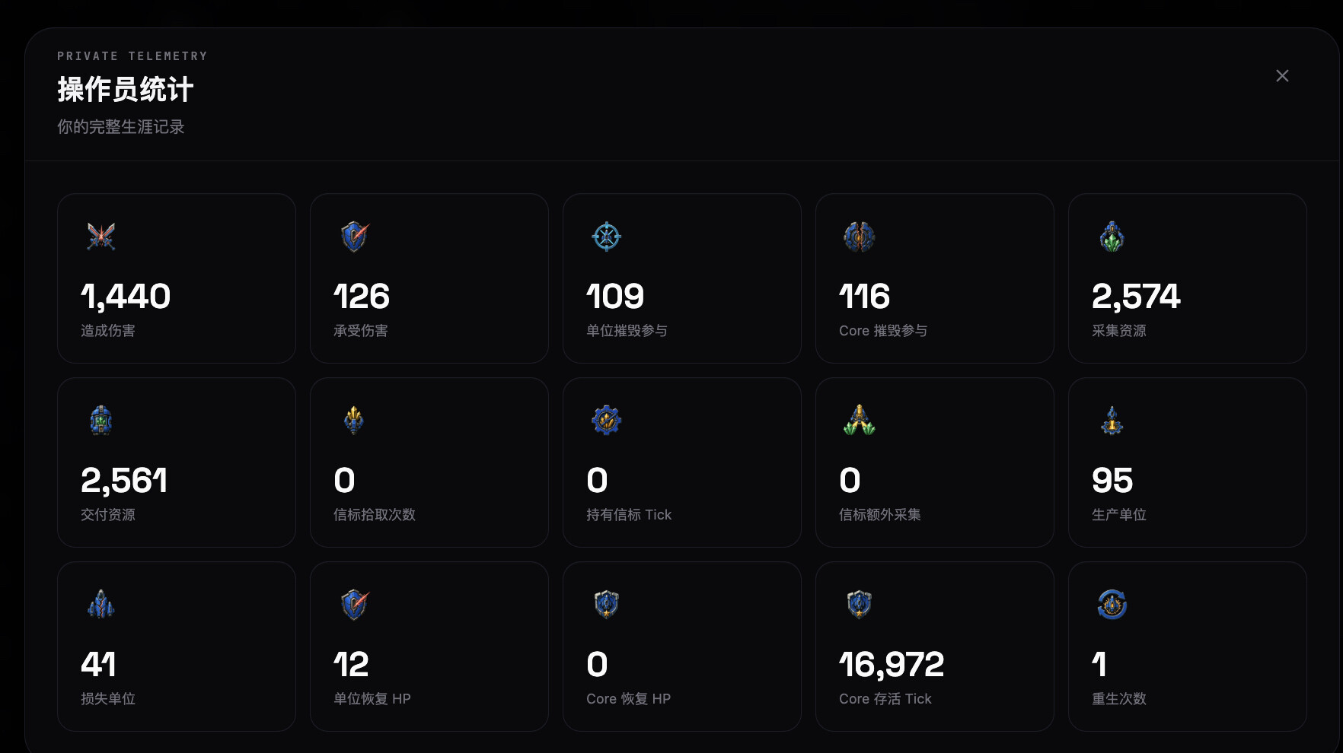Click the green crystal icon for 采集资源

tap(1112, 237)
